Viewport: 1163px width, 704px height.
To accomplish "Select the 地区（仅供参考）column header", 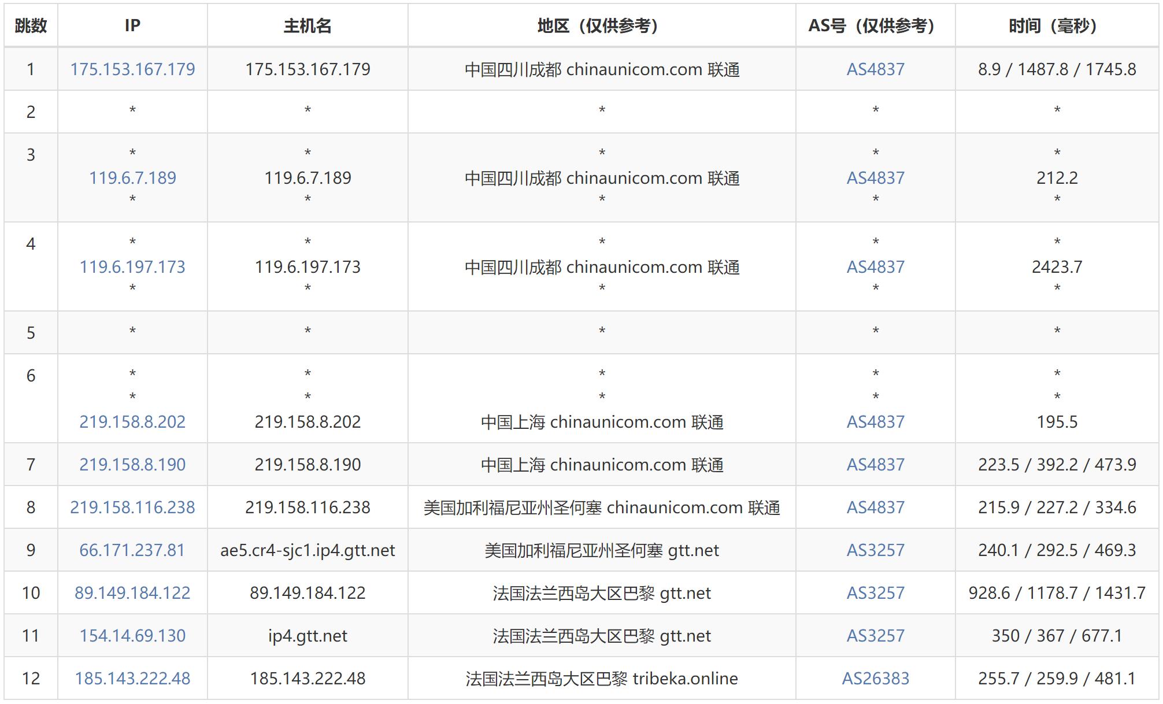I will 602,26.
